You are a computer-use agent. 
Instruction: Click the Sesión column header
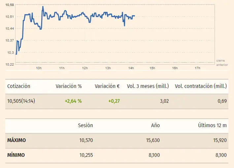(85, 126)
